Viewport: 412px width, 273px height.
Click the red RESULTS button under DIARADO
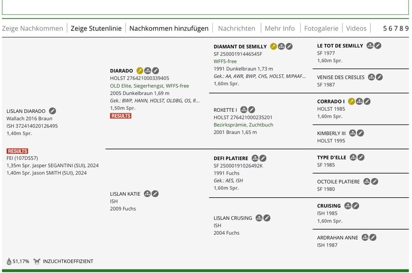121,116
